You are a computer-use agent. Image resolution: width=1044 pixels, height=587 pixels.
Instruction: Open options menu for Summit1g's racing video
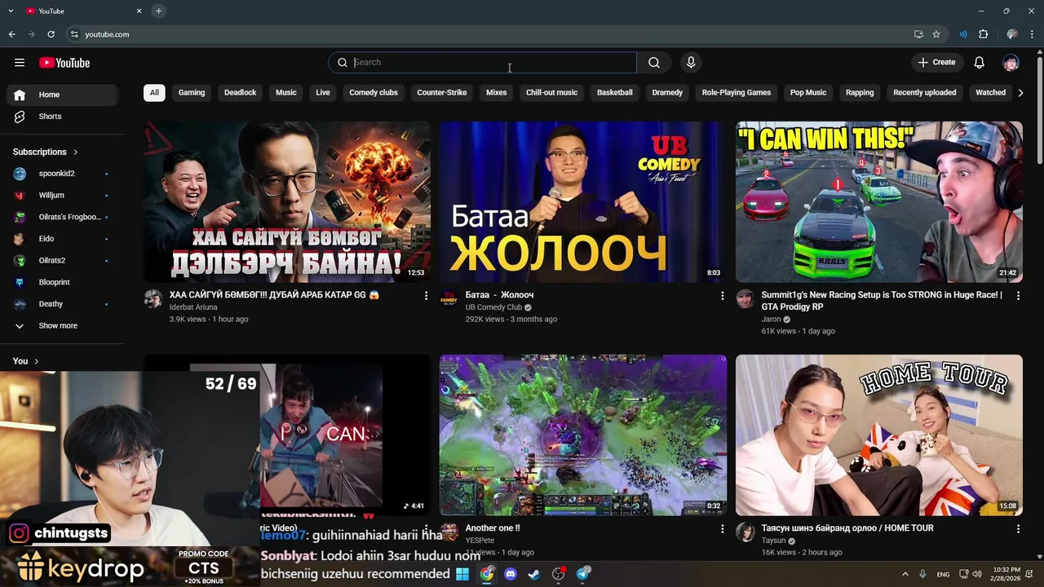click(x=1018, y=296)
